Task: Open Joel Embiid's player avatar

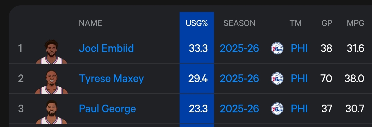Action: [51, 51]
